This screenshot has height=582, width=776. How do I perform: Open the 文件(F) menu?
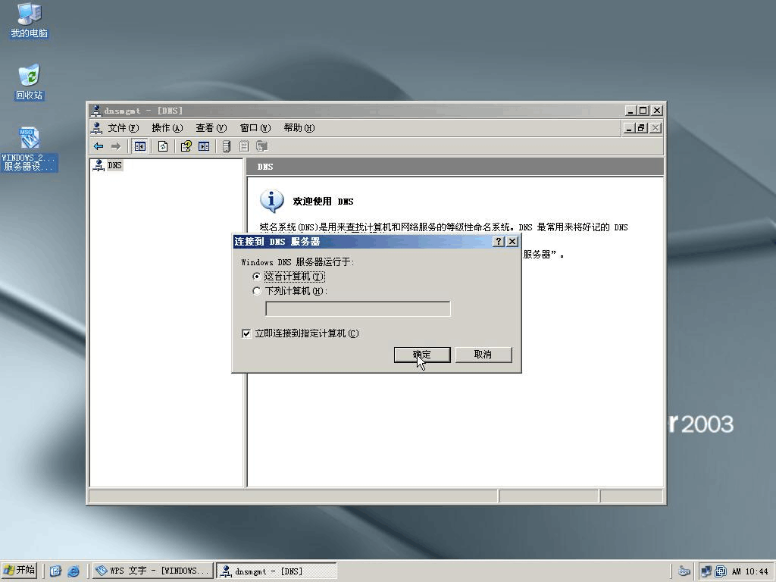(123, 128)
